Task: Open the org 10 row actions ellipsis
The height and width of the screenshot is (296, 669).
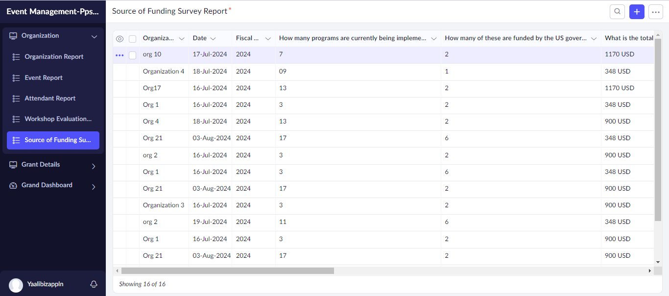Action: [x=119, y=55]
